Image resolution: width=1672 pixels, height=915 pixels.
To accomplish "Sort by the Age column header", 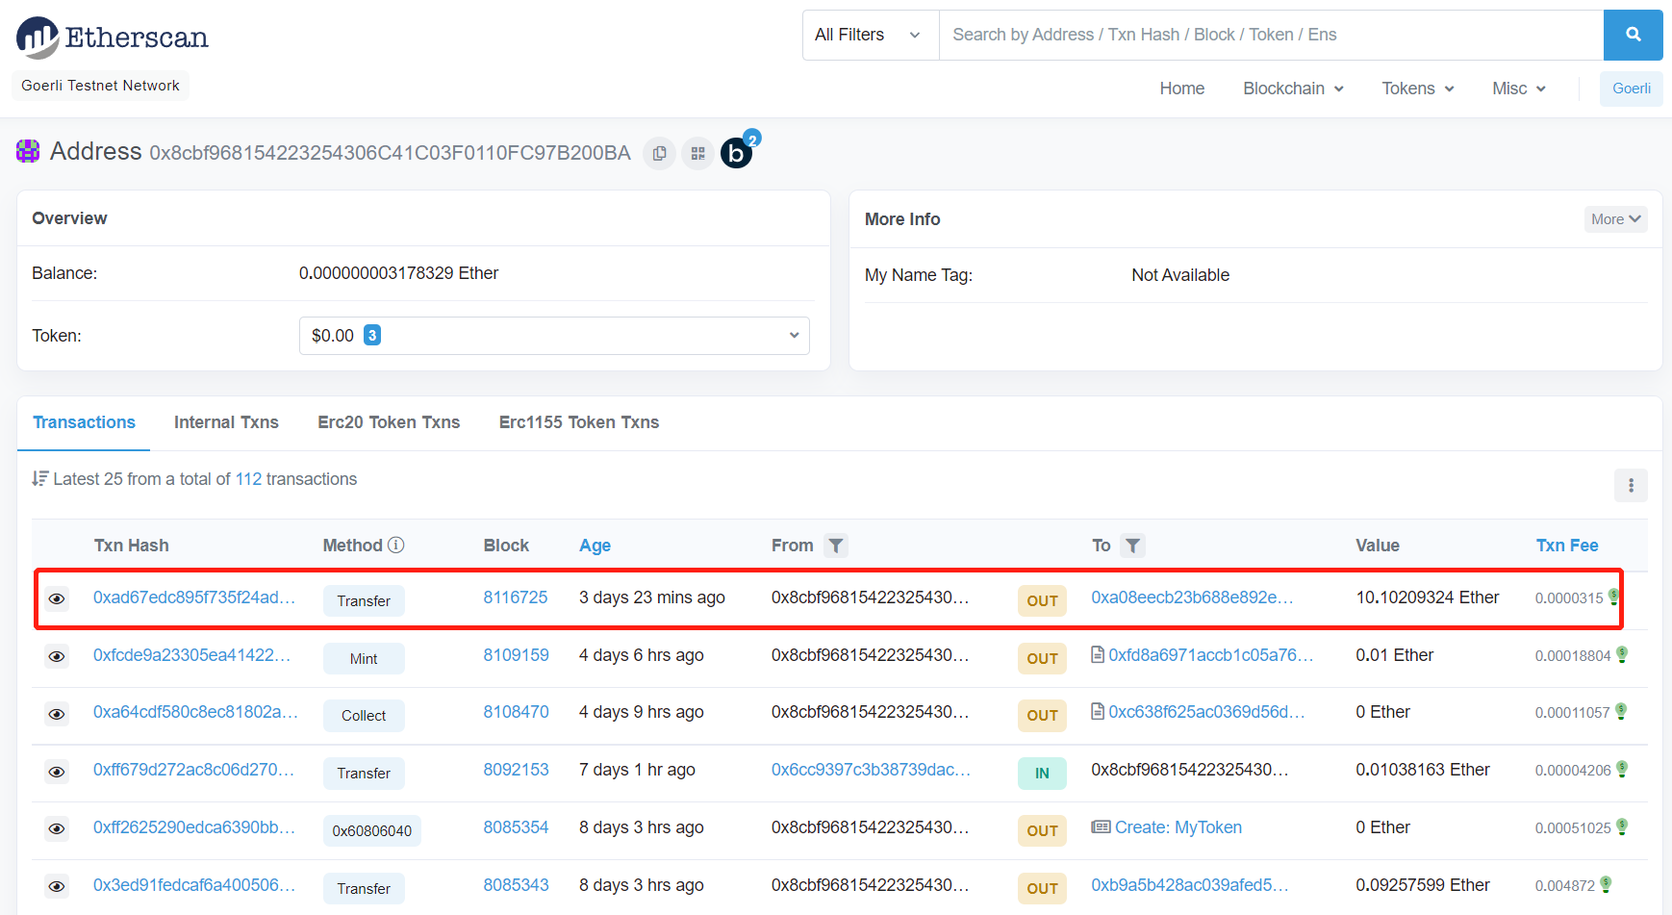I will coord(595,546).
